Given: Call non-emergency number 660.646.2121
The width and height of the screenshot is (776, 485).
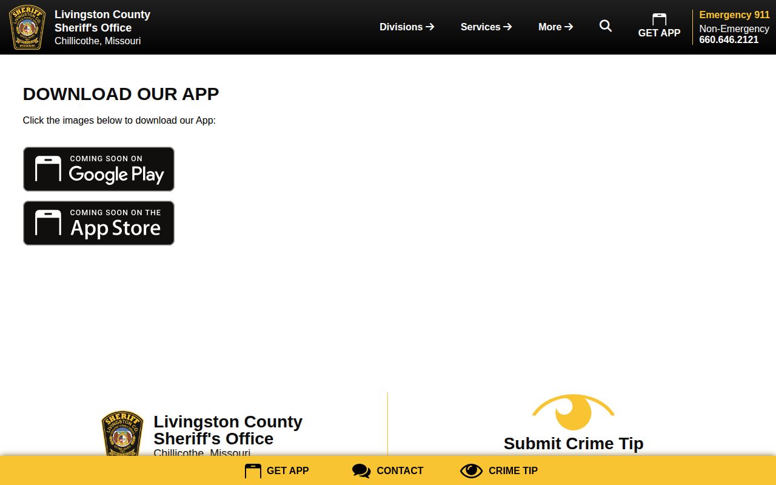Looking at the screenshot, I should 729,40.
